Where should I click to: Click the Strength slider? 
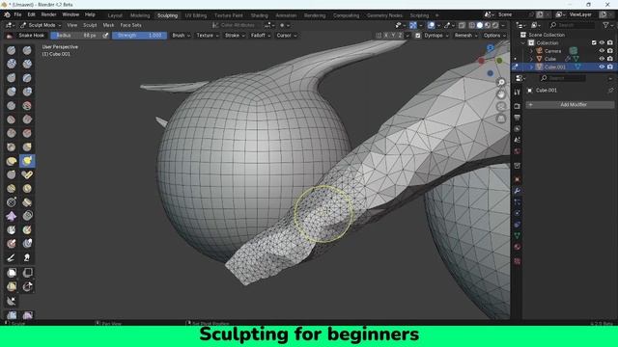point(139,36)
